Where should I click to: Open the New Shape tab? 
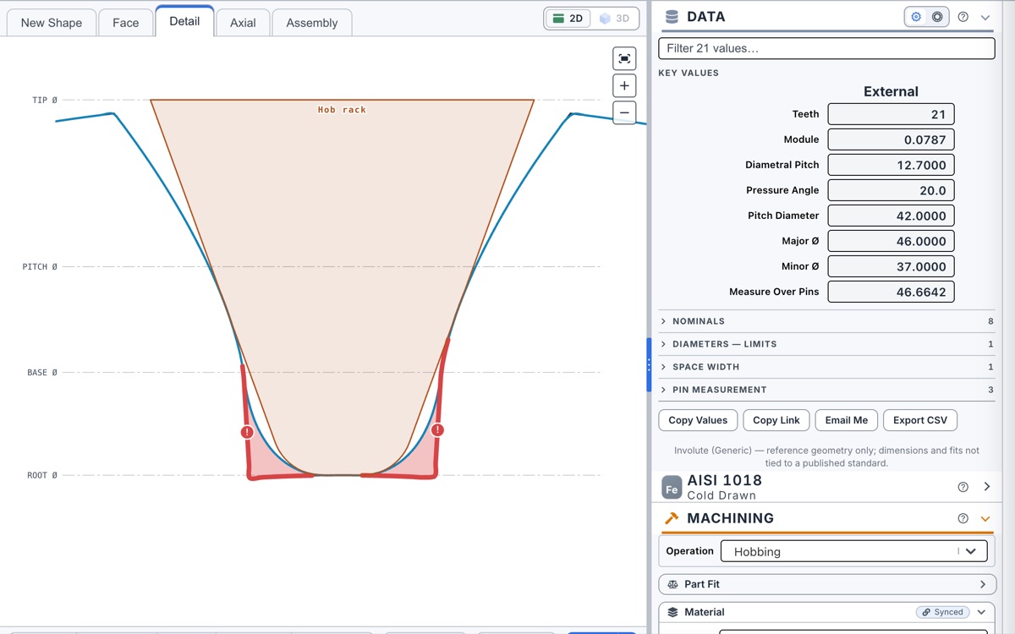pyautogui.click(x=52, y=23)
